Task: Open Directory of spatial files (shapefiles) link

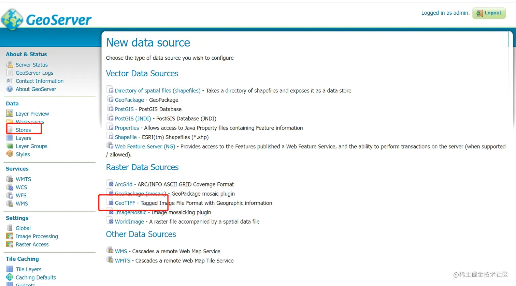Action: tap(158, 90)
